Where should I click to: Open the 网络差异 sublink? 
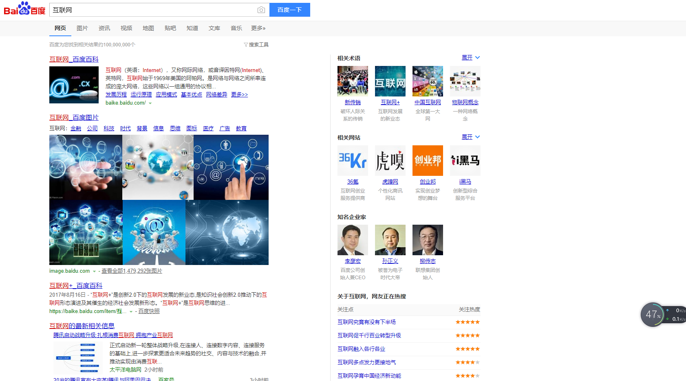tap(216, 94)
